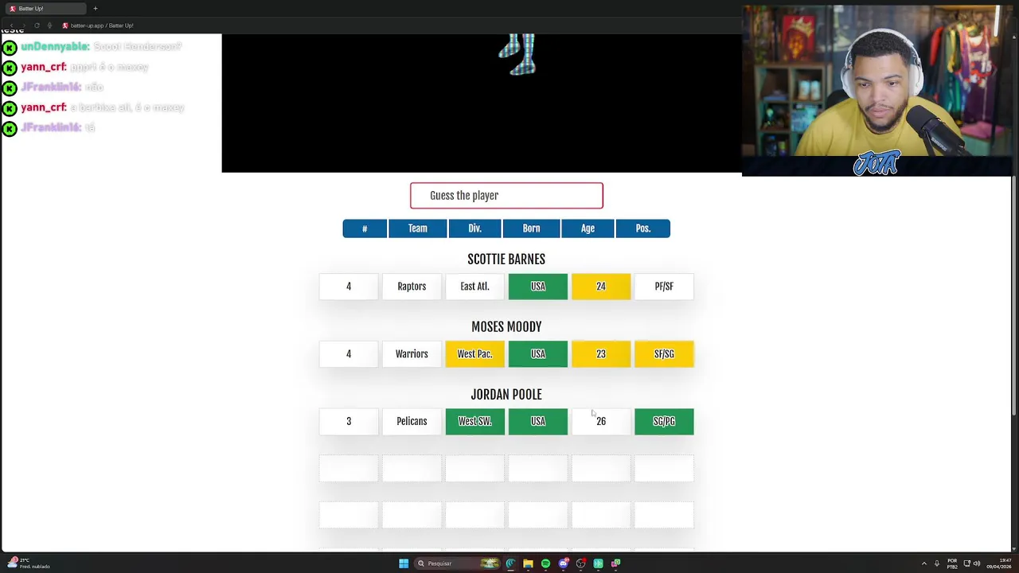Image resolution: width=1019 pixels, height=573 pixels.
Task: Click the yellow SF/SG position cell
Action: pyautogui.click(x=664, y=354)
